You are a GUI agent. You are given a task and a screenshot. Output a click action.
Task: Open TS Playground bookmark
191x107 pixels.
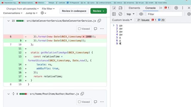coord(73,3)
